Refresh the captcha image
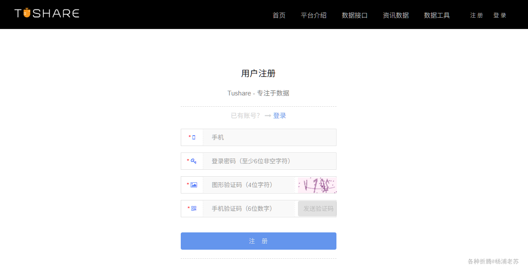The width and height of the screenshot is (528, 273). 317,185
